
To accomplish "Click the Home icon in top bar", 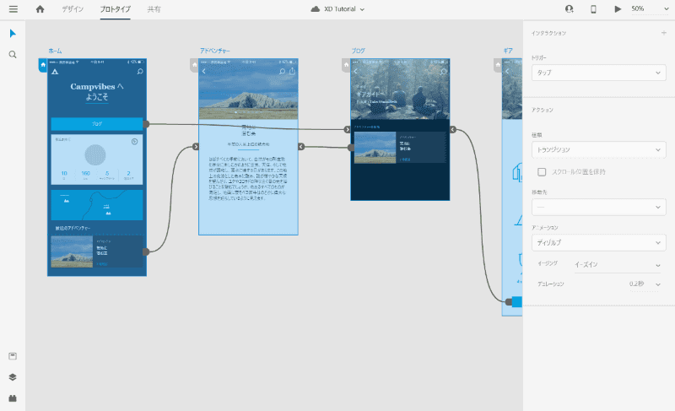I will pyautogui.click(x=40, y=8).
